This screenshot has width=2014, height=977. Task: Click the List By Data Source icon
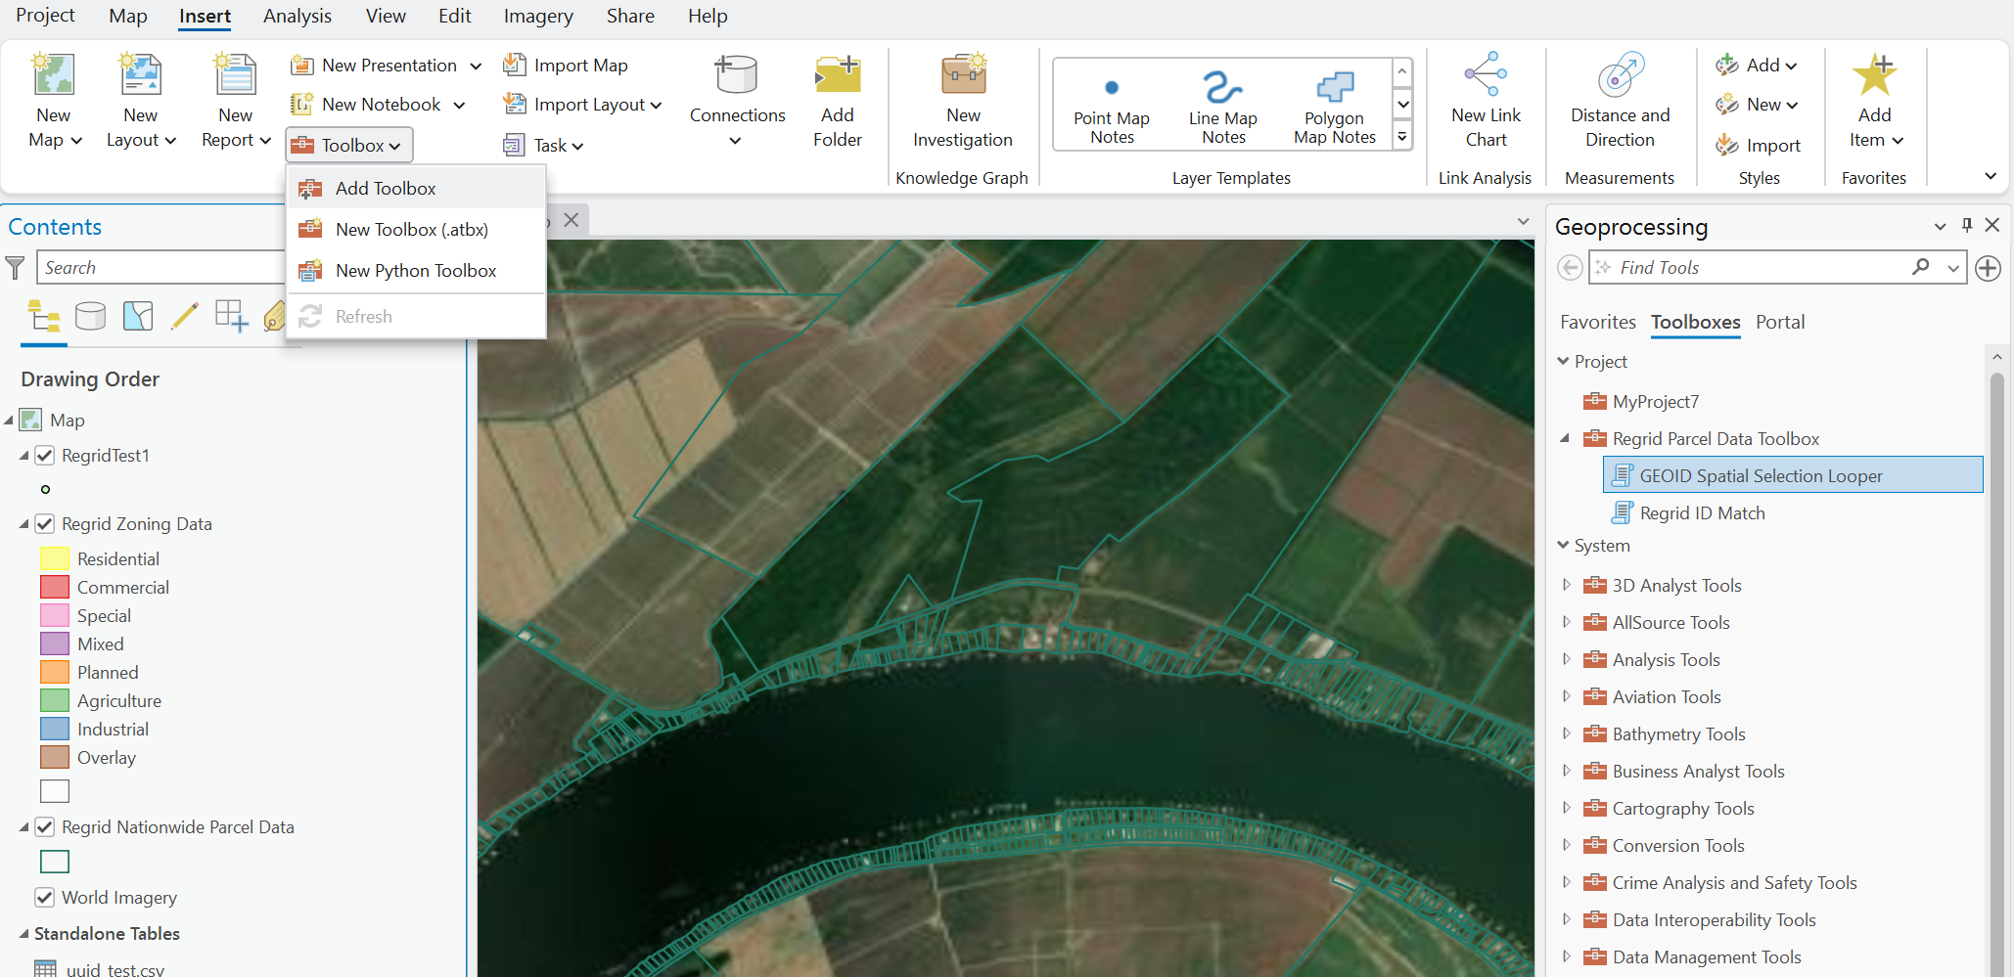click(x=90, y=316)
